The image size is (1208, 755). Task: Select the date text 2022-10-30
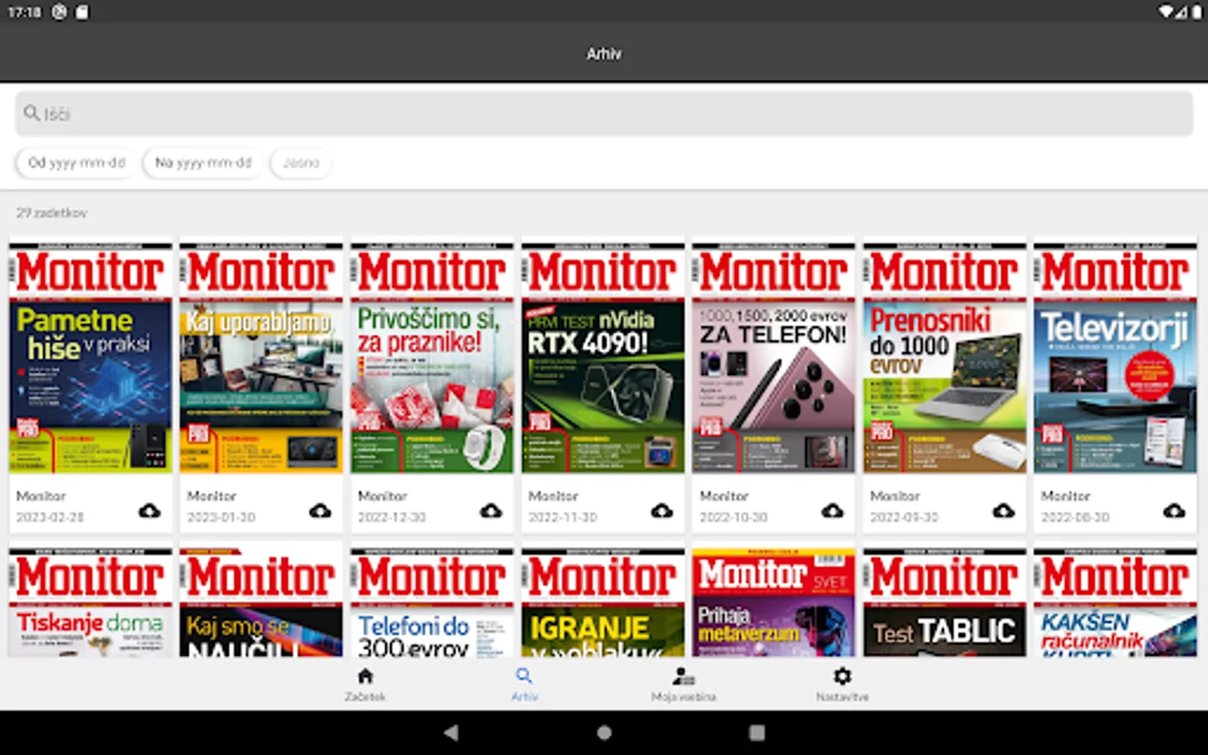(734, 517)
